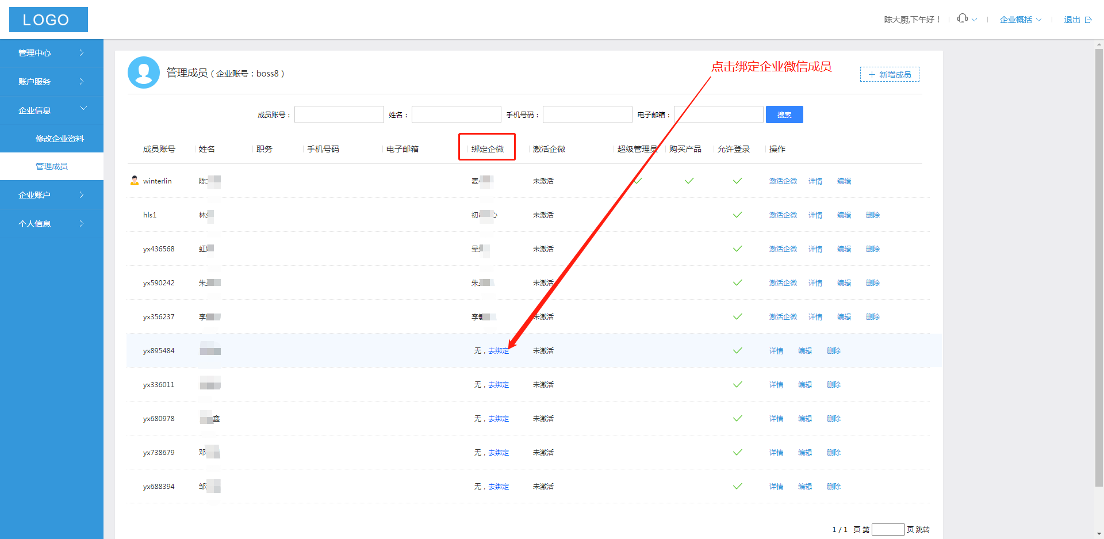Click the logout exit icon
1104x539 pixels.
(x=1088, y=20)
